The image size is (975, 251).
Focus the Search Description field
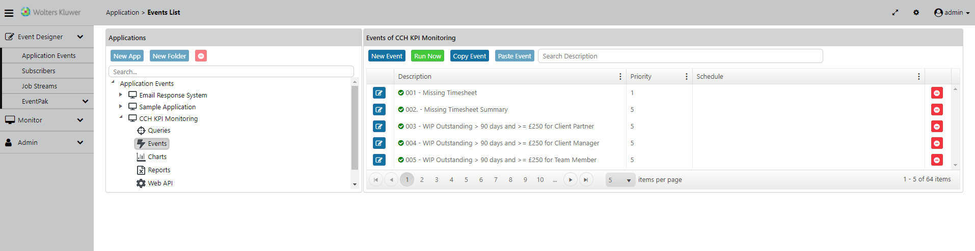(680, 56)
